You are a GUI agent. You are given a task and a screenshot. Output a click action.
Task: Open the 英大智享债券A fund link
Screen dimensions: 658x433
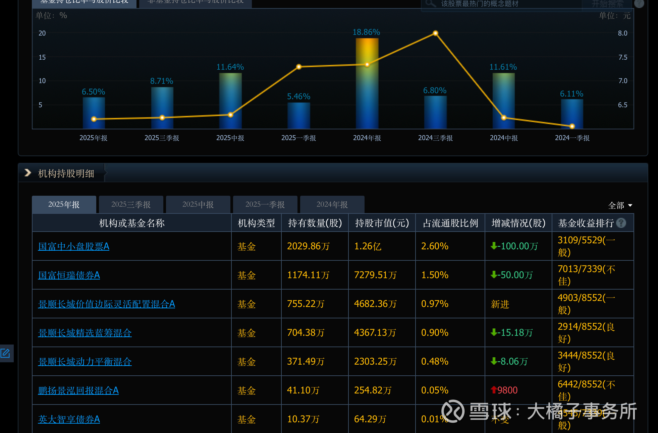(x=69, y=419)
